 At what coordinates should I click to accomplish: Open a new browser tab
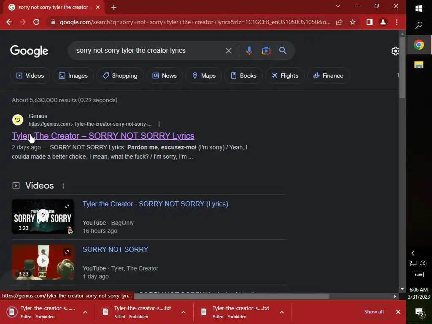point(114,7)
